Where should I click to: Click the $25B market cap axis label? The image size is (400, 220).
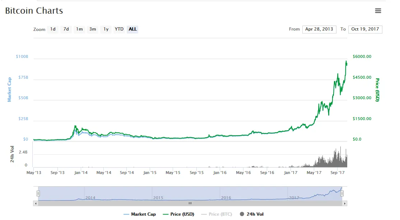(x=23, y=119)
